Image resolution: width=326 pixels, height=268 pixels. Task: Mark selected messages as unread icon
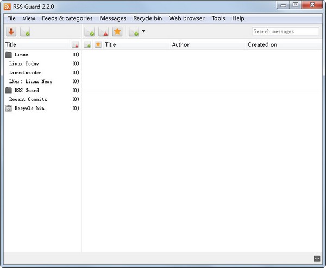tap(103, 31)
